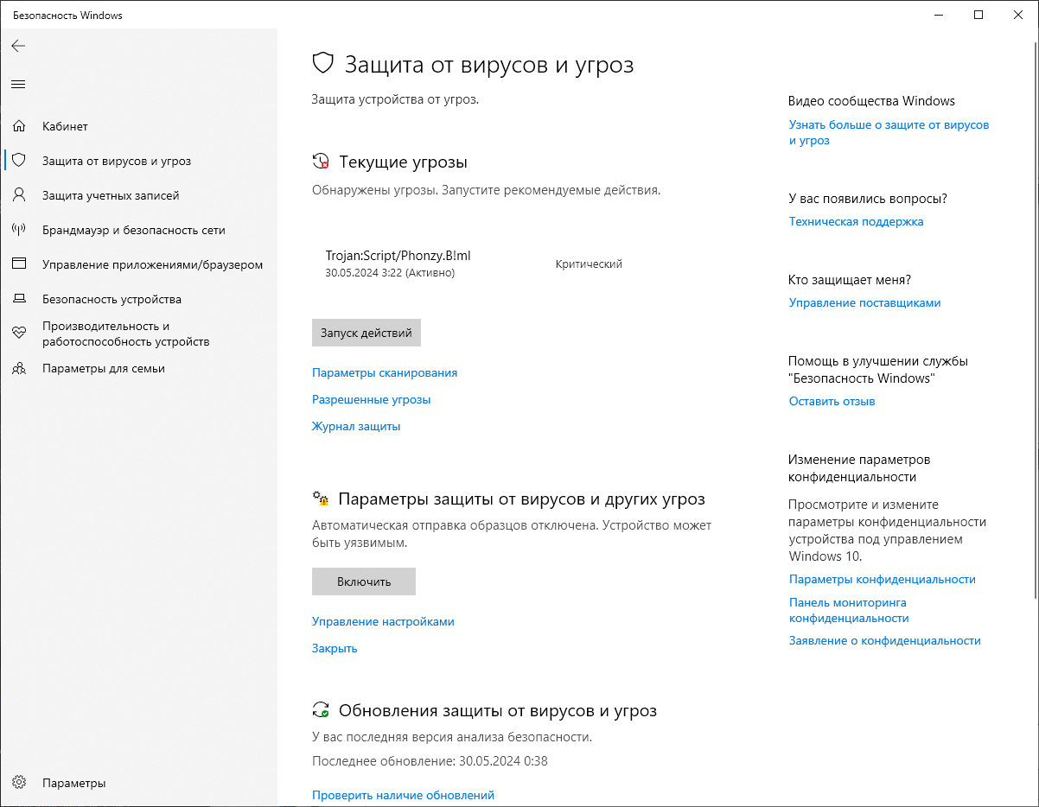Image resolution: width=1039 pixels, height=807 pixels.
Task: Open the Параметры сканирования link
Action: [x=385, y=372]
